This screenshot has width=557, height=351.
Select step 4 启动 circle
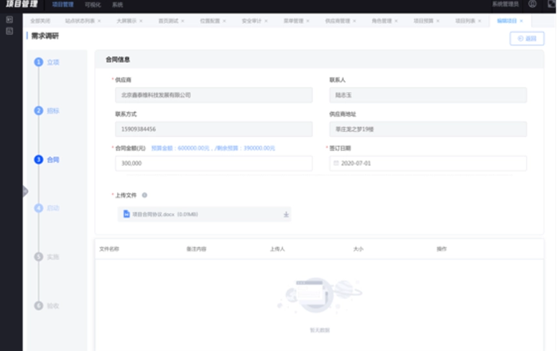tap(38, 208)
